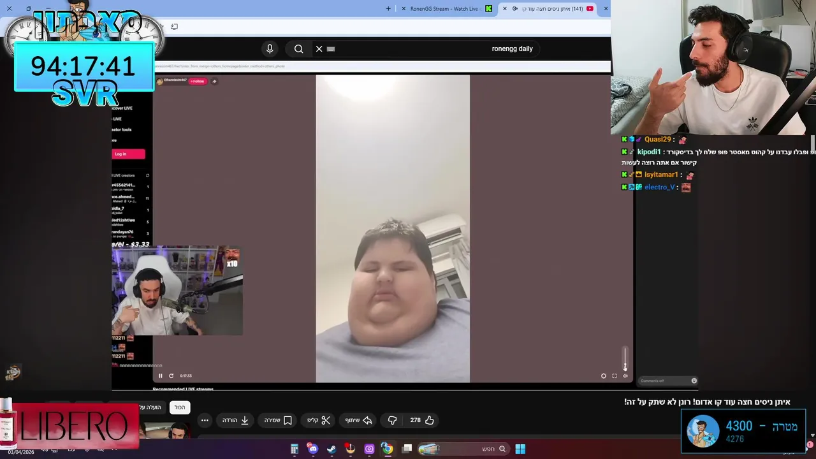Image resolution: width=816 pixels, height=459 pixels.
Task: Click the speaker volume icon in the player
Action: point(625,375)
